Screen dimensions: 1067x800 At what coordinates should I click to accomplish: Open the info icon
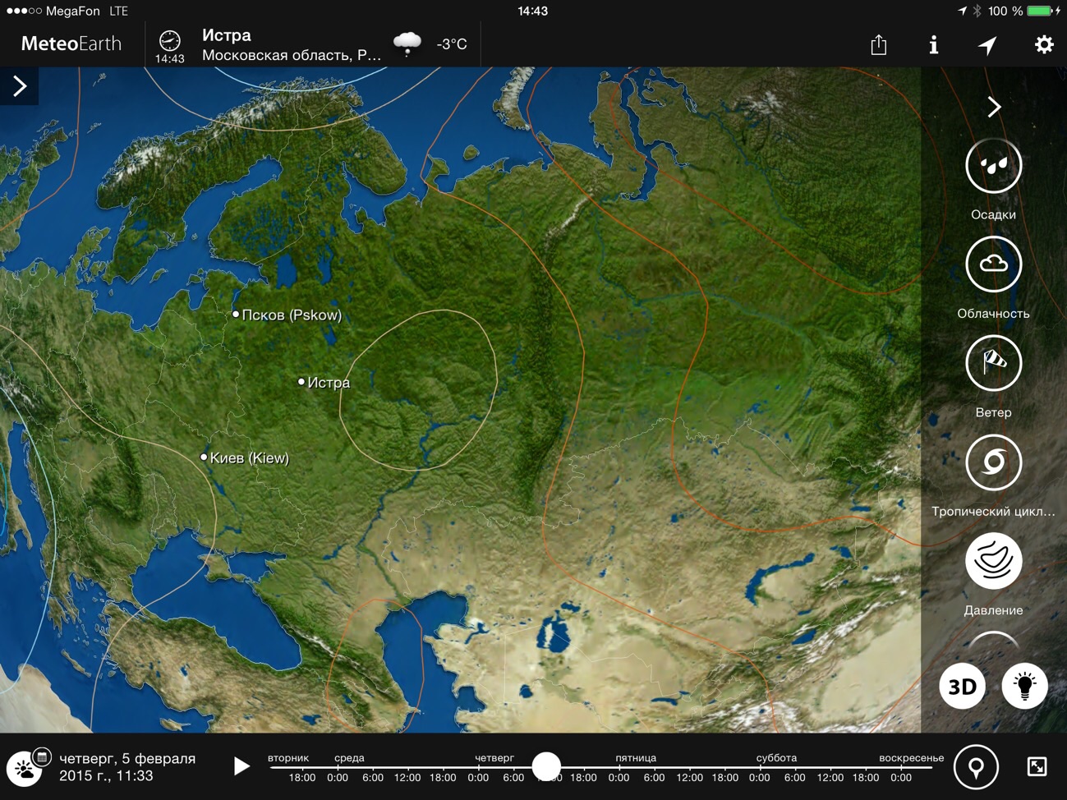click(x=933, y=44)
